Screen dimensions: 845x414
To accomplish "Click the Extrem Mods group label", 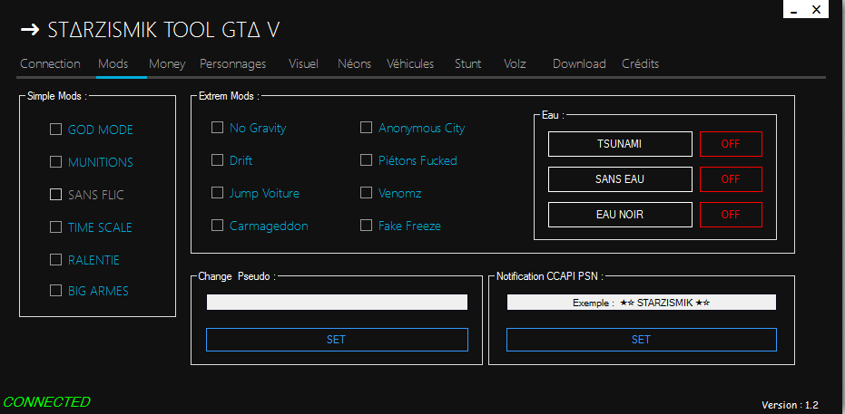I will pyautogui.click(x=229, y=96).
